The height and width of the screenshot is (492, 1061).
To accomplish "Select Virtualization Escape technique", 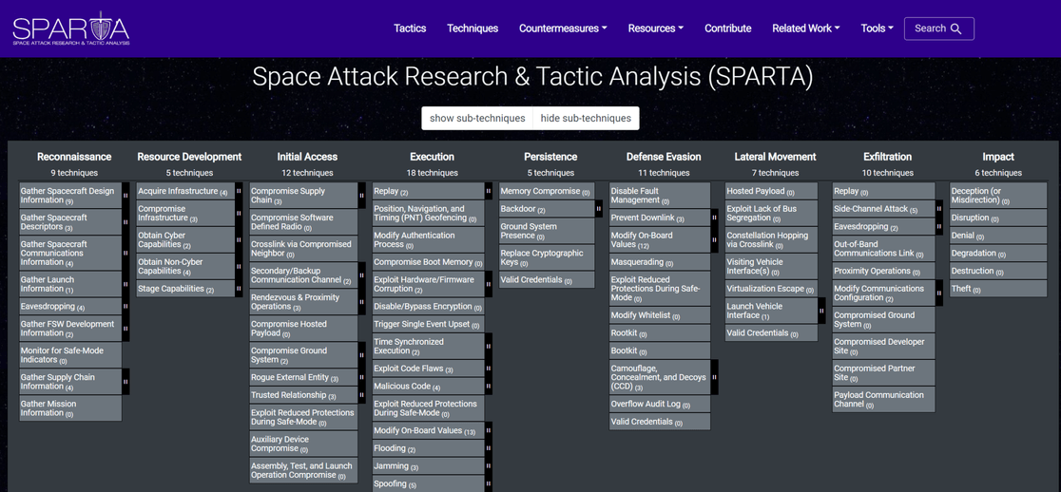I will (771, 289).
